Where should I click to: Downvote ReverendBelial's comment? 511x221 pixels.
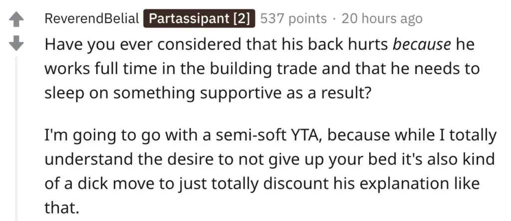(x=17, y=44)
